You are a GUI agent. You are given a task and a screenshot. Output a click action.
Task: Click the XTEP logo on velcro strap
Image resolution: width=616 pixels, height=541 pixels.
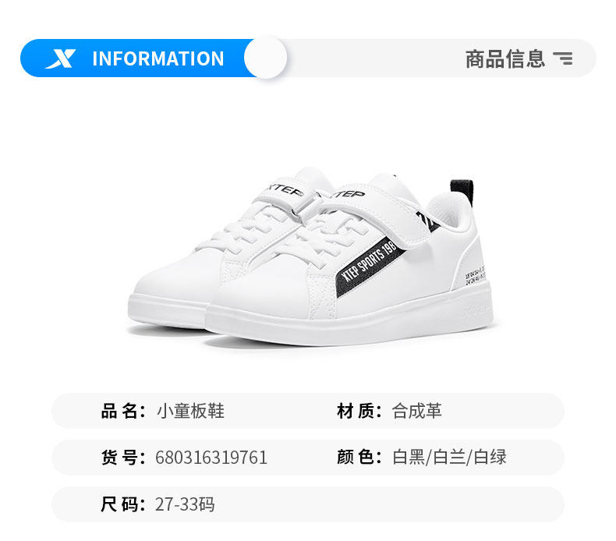[x=349, y=194]
